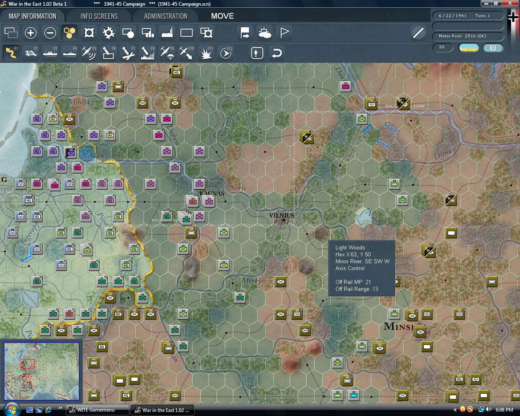520x416 pixels.
Task: Select HQ counter at top of map
Action: (x=176, y=72)
